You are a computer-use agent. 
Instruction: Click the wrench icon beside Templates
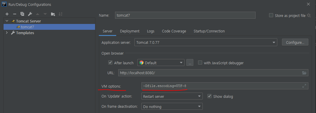tap(13, 33)
